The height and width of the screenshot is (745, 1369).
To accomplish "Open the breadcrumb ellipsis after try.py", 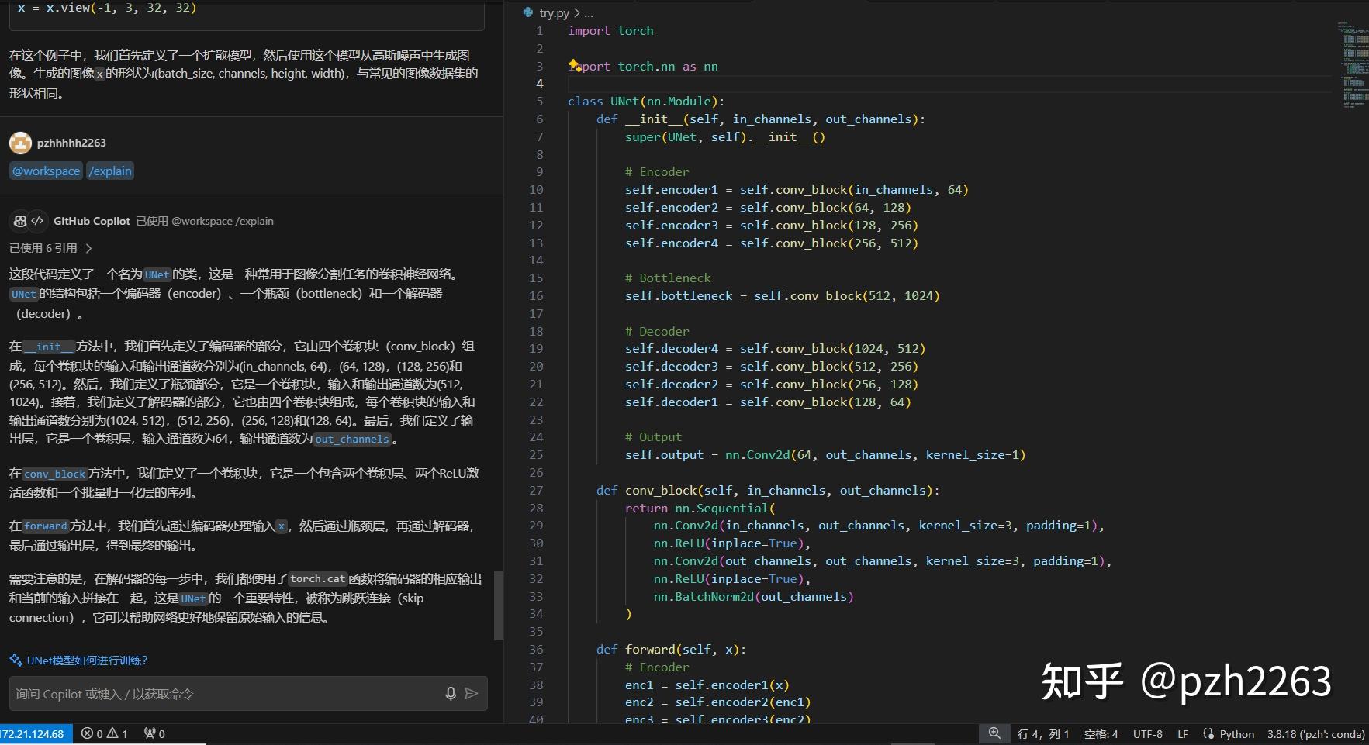I will (x=589, y=13).
